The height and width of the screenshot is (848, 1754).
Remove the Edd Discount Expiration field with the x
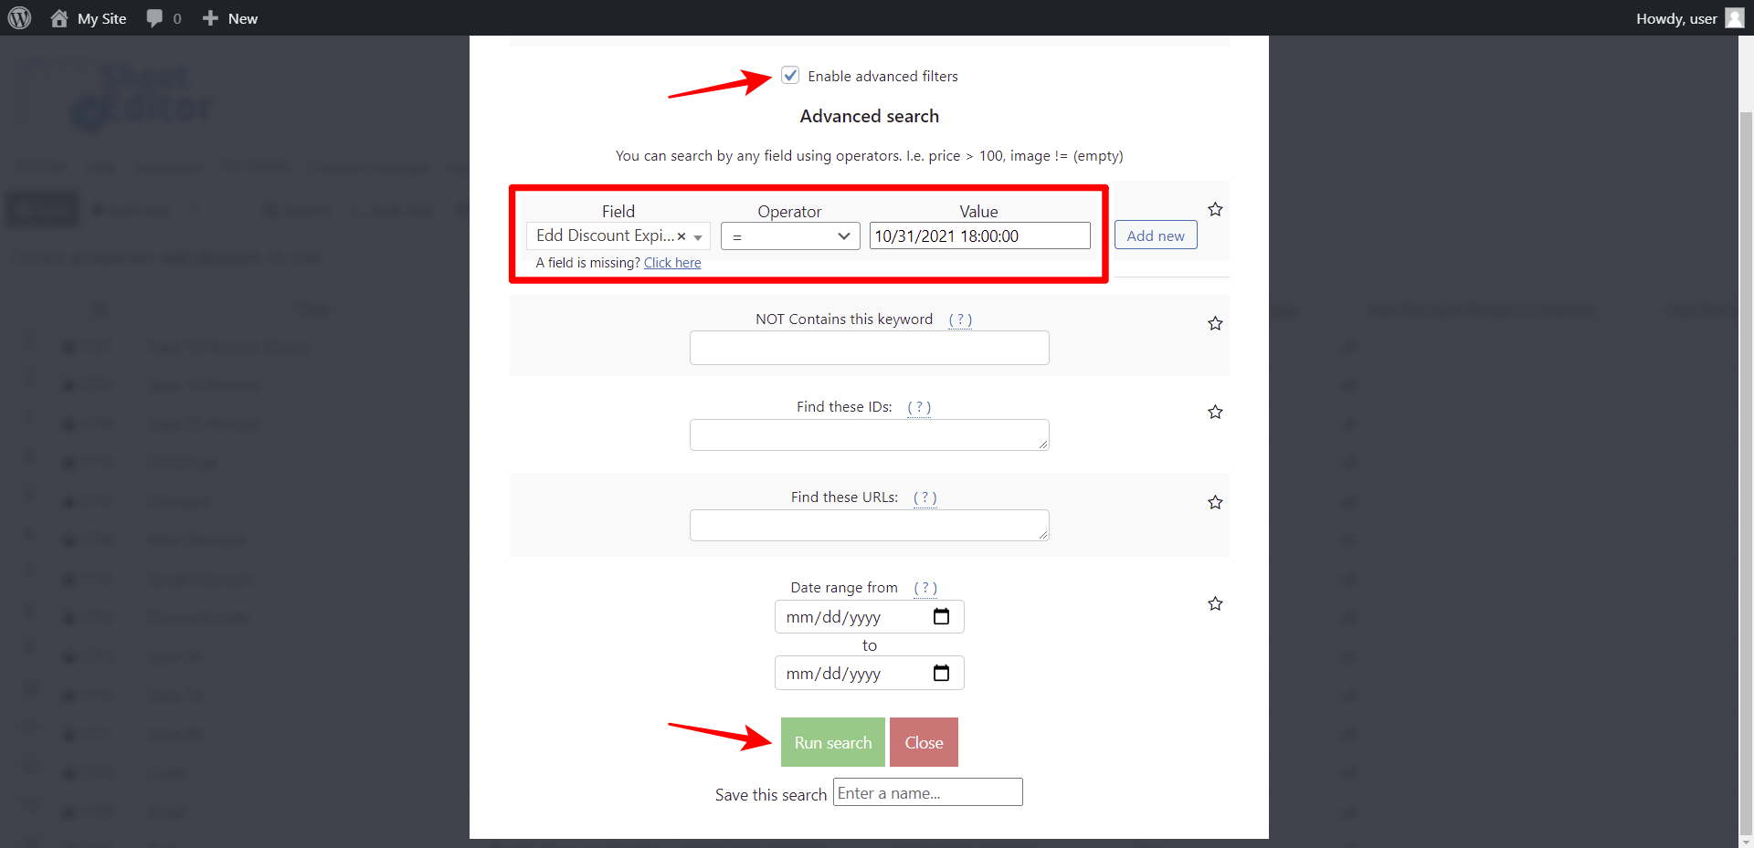(x=683, y=236)
